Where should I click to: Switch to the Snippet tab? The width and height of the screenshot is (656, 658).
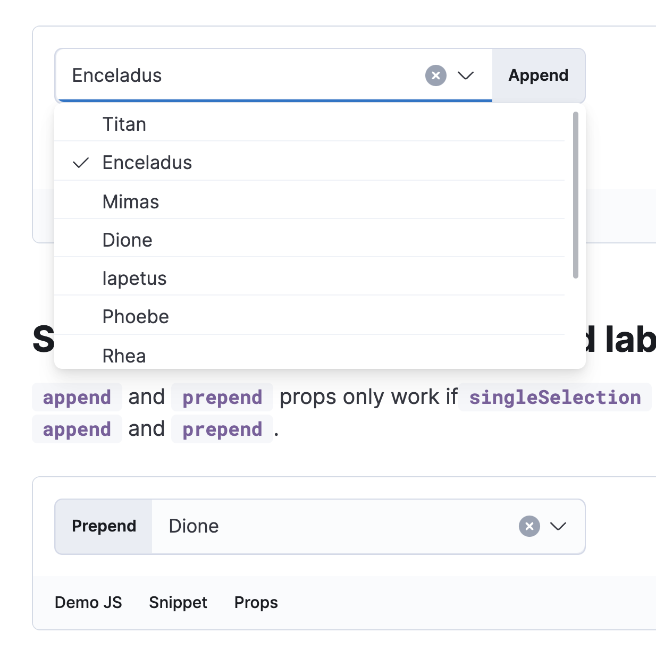tap(178, 603)
